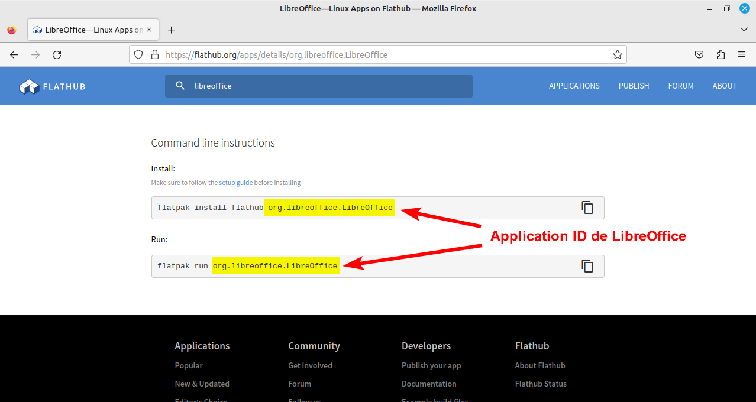Open the New & Updated footer link

[202, 384]
